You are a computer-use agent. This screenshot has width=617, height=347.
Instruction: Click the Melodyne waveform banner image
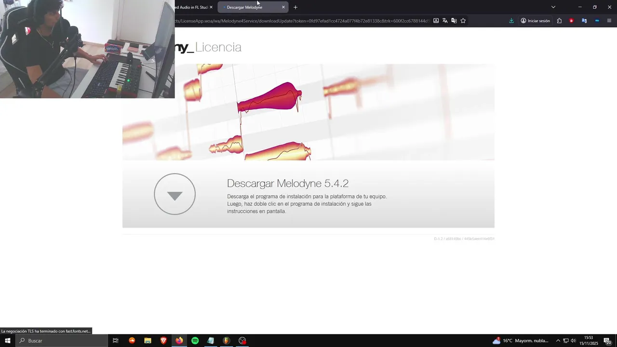coord(308,112)
